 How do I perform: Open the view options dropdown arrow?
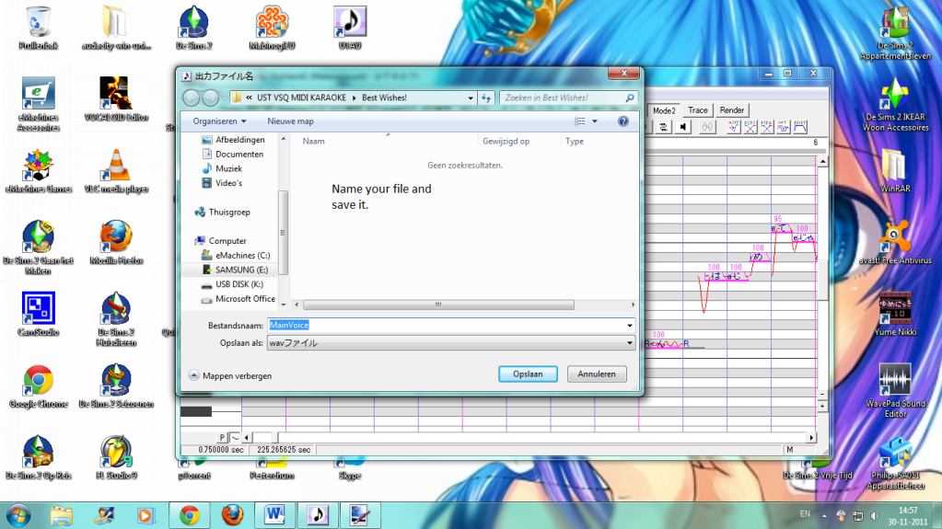pyautogui.click(x=595, y=121)
